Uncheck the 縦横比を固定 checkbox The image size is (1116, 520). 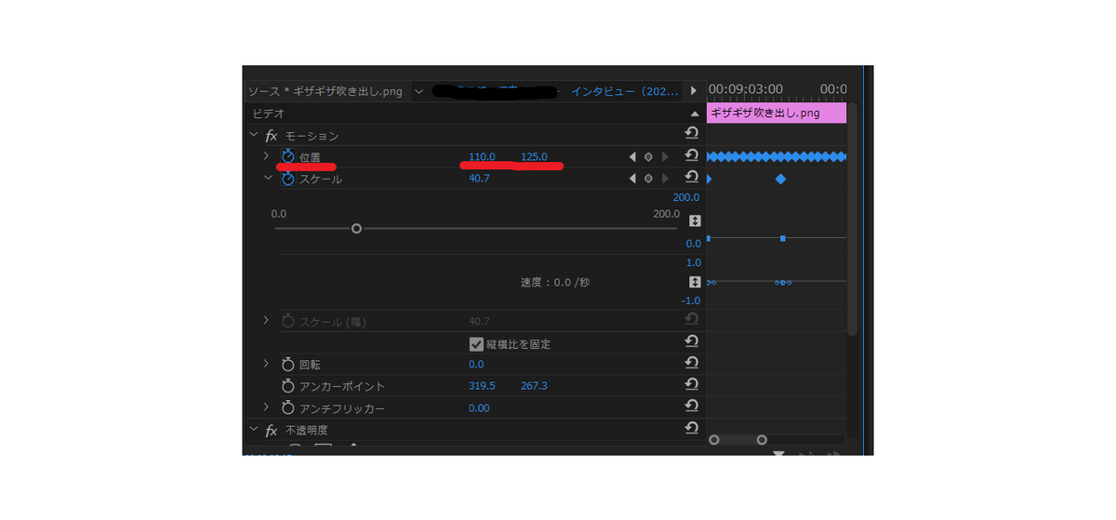[476, 344]
